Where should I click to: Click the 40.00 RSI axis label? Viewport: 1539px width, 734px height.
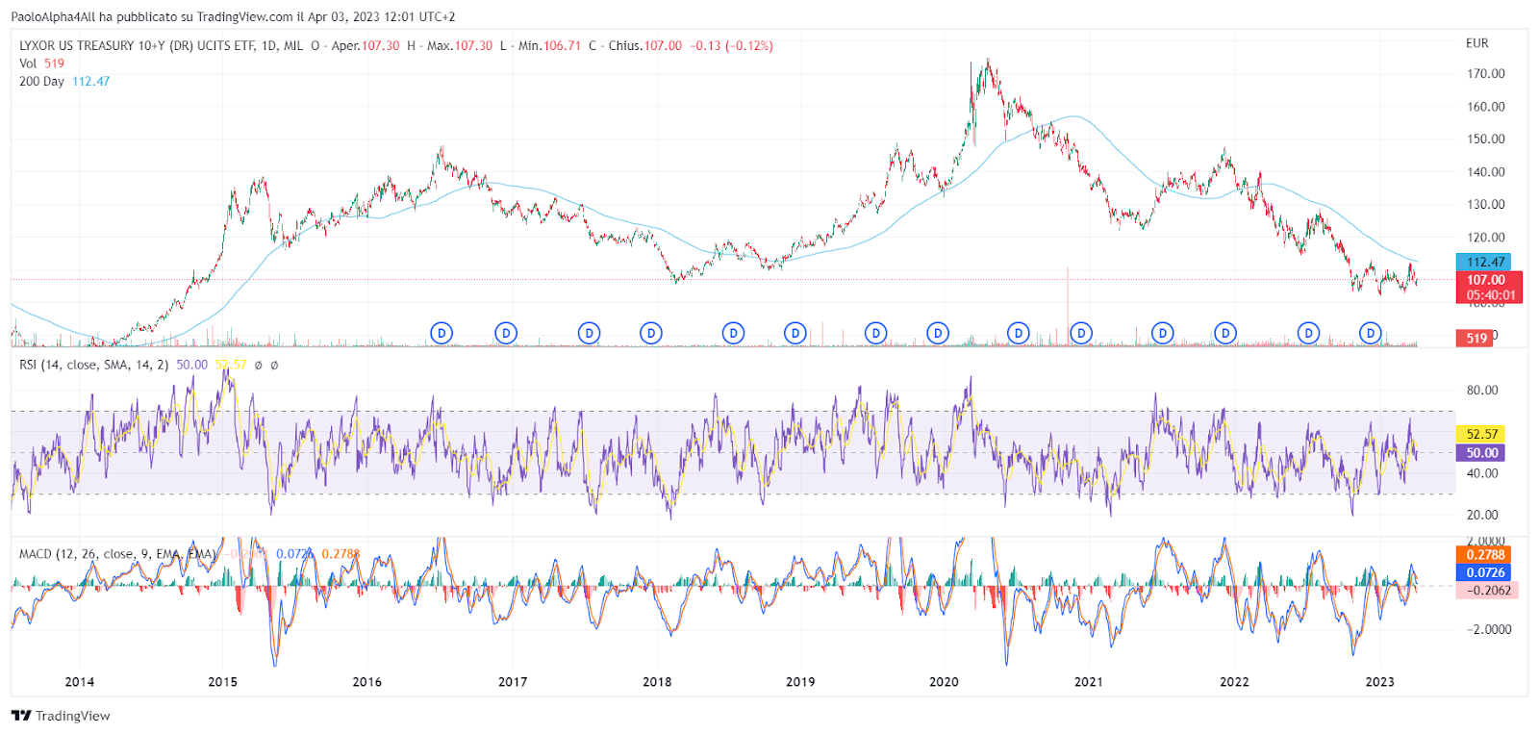[1482, 473]
